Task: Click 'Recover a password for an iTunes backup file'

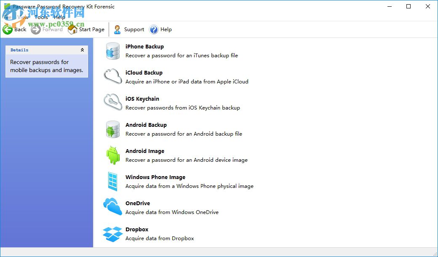Action: coord(182,55)
